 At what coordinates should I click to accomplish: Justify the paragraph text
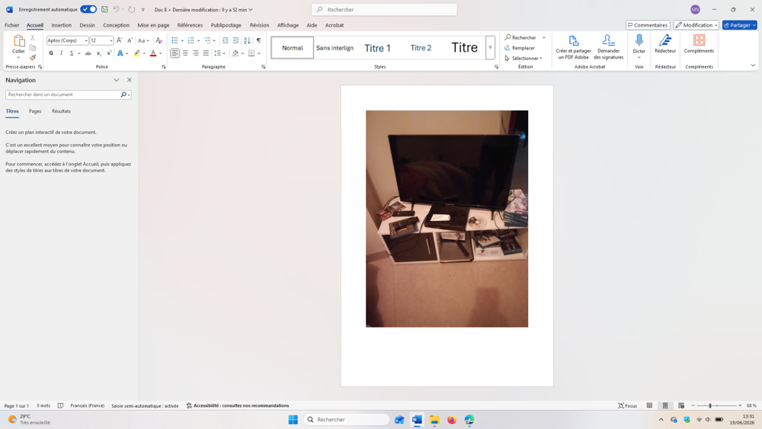tap(206, 53)
